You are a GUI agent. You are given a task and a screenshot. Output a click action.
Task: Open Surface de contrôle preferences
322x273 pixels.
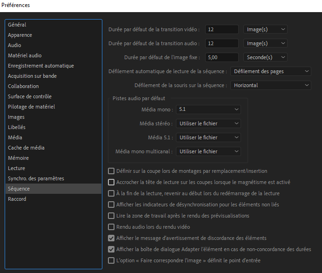click(54, 96)
